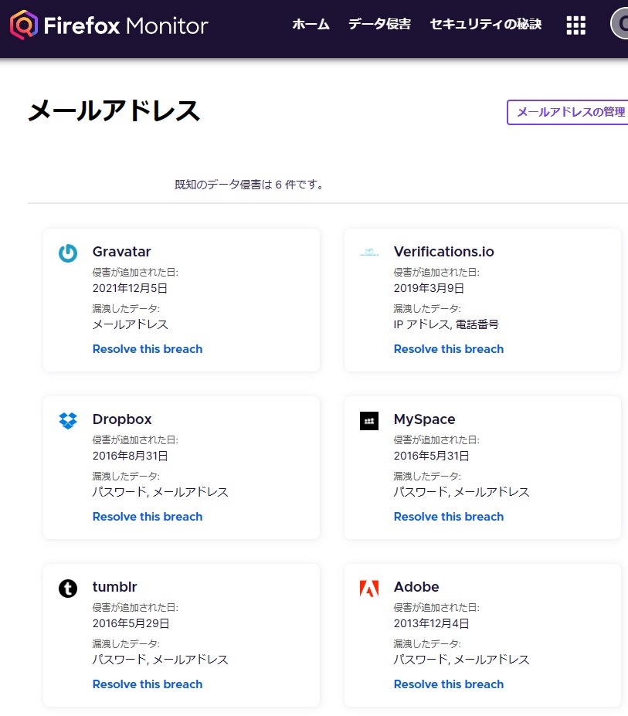The image size is (628, 716).
Task: Resolve the tumblr breach
Action: (148, 684)
